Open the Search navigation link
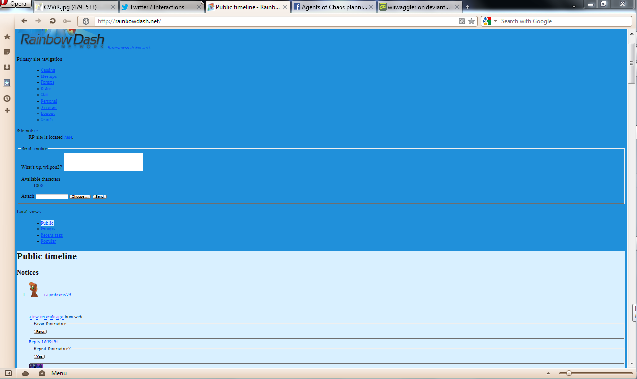637x379 pixels. click(46, 120)
